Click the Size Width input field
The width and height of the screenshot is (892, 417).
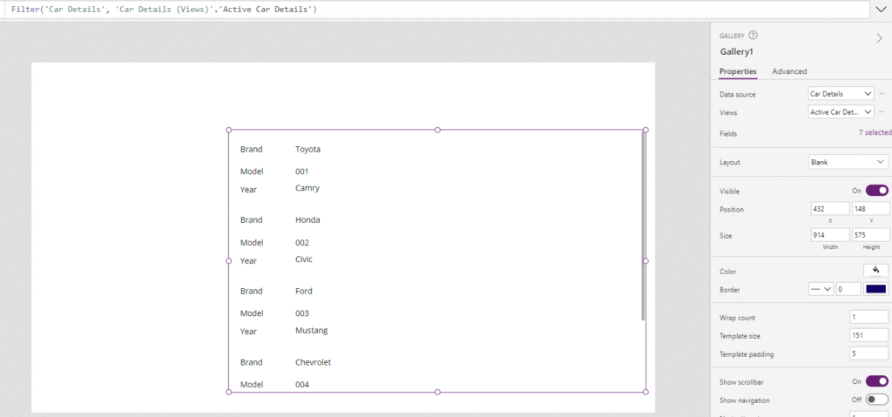point(830,235)
